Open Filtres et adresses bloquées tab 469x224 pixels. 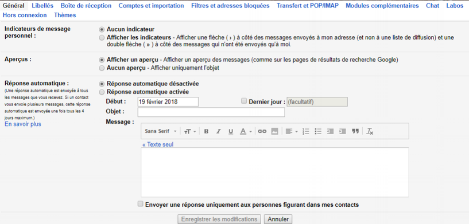pos(230,6)
